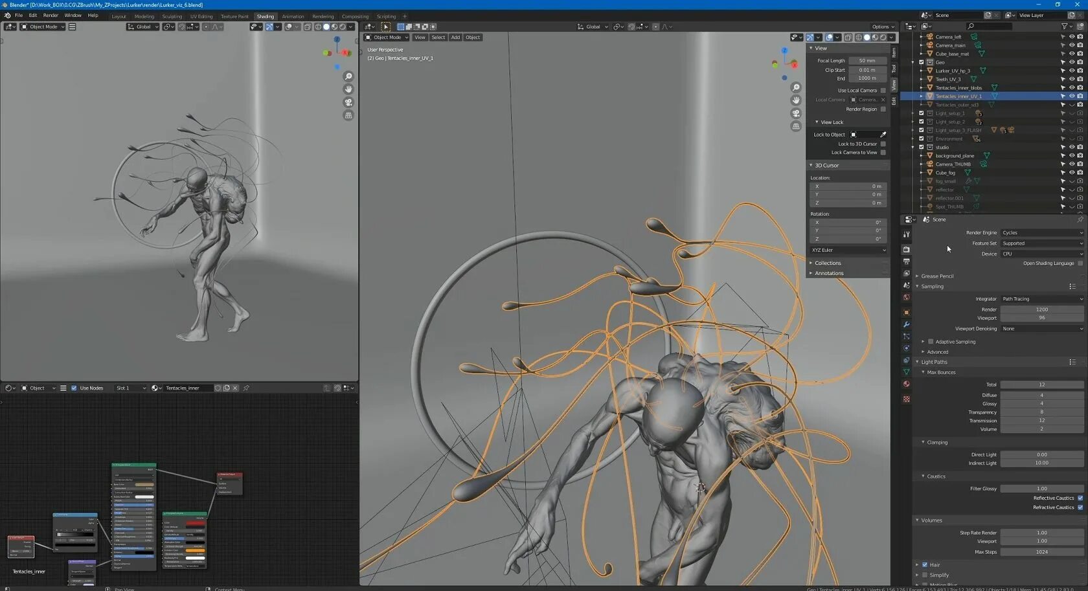Click the zoom magnifier in the left viewport
The image size is (1088, 591).
[x=348, y=76]
